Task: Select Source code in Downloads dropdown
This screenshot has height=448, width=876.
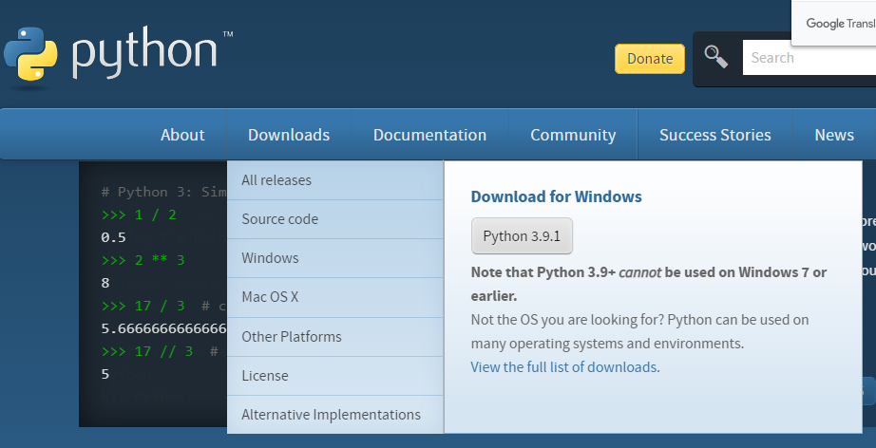Action: [x=335, y=219]
